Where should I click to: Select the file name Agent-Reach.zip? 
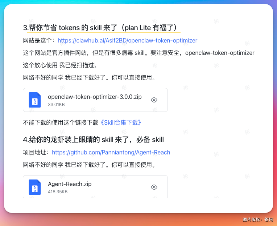pos(70,184)
